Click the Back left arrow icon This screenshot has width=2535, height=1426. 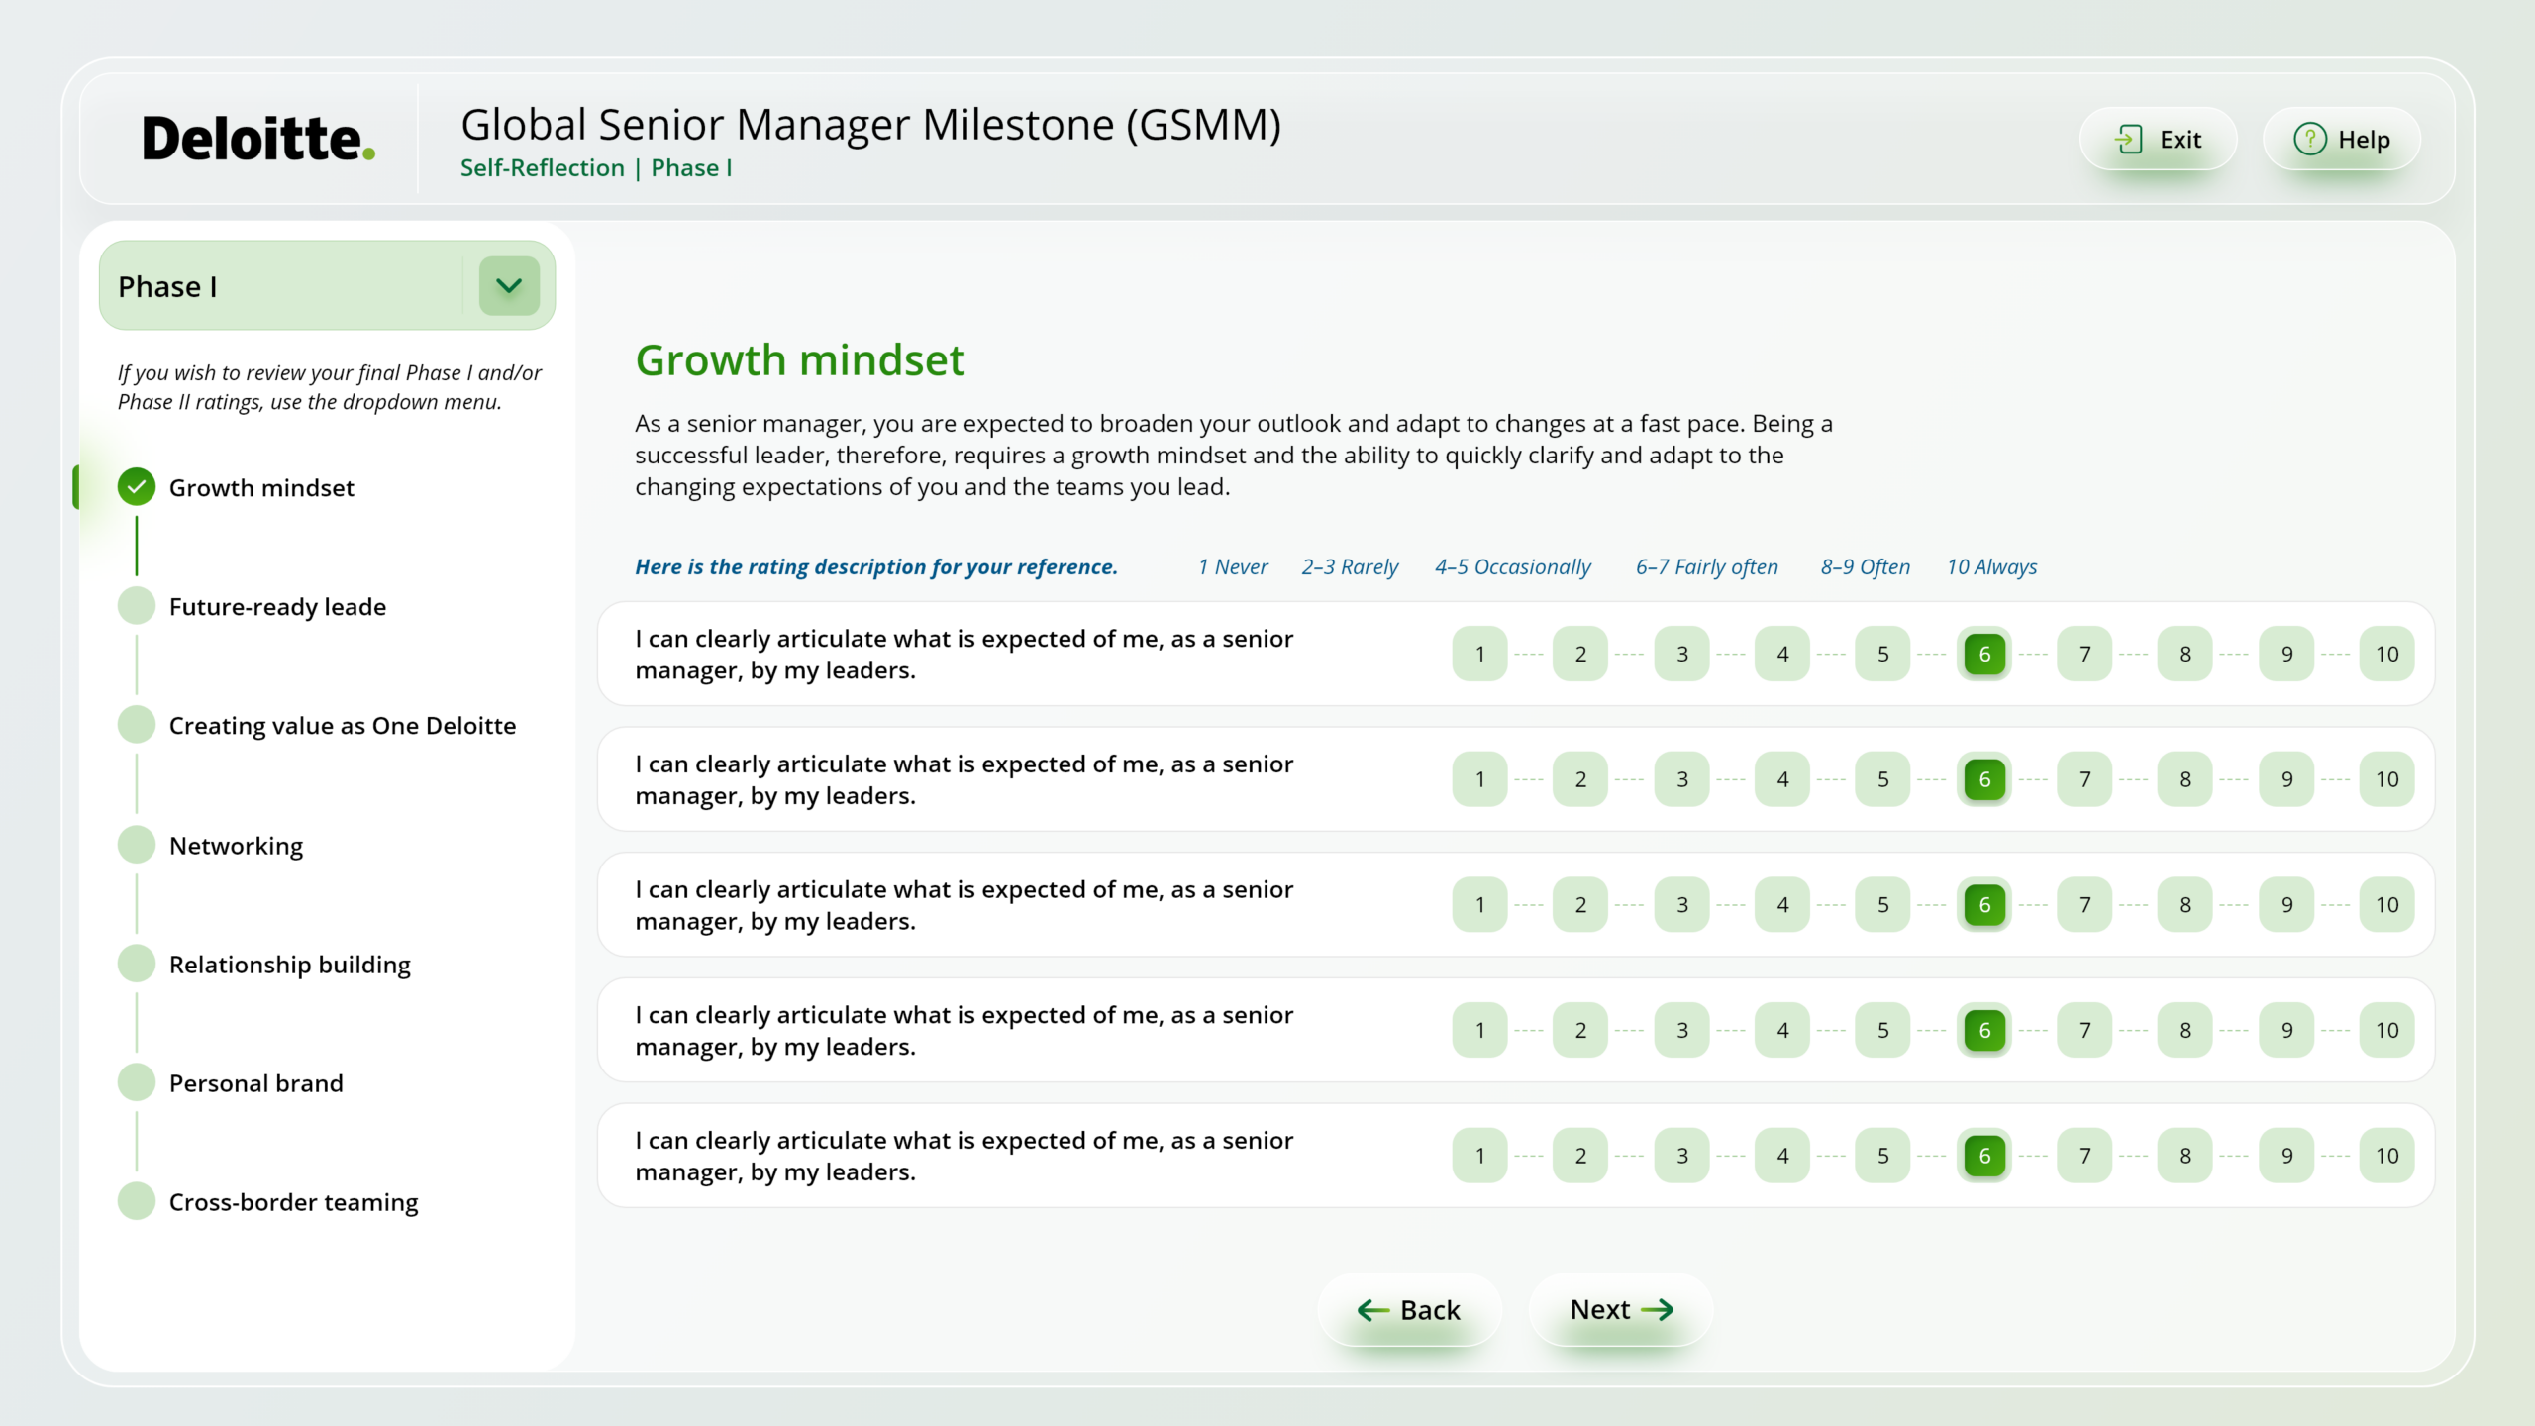1372,1310
